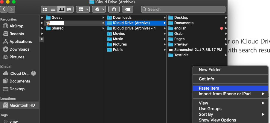Expand the Shared folder arrow

tap(103, 28)
